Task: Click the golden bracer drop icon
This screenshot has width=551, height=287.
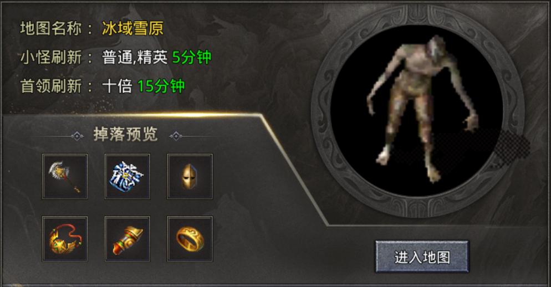Action: pyautogui.click(x=127, y=239)
